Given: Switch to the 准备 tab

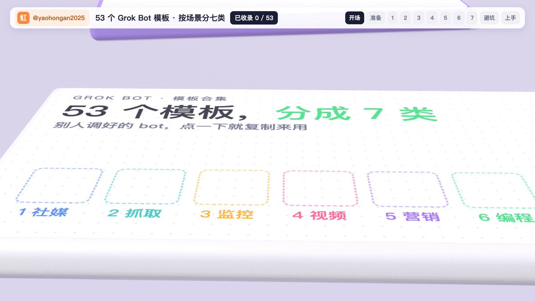Looking at the screenshot, I should point(376,18).
